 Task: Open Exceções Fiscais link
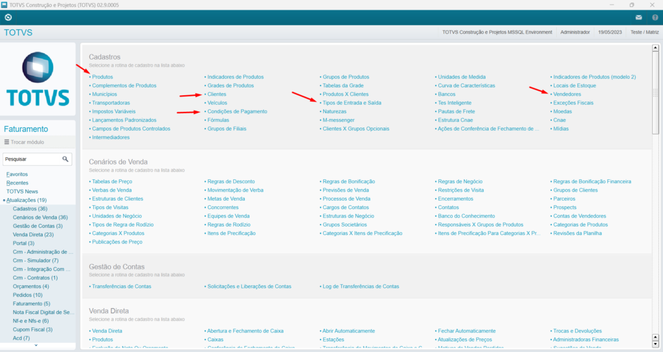(x=574, y=103)
